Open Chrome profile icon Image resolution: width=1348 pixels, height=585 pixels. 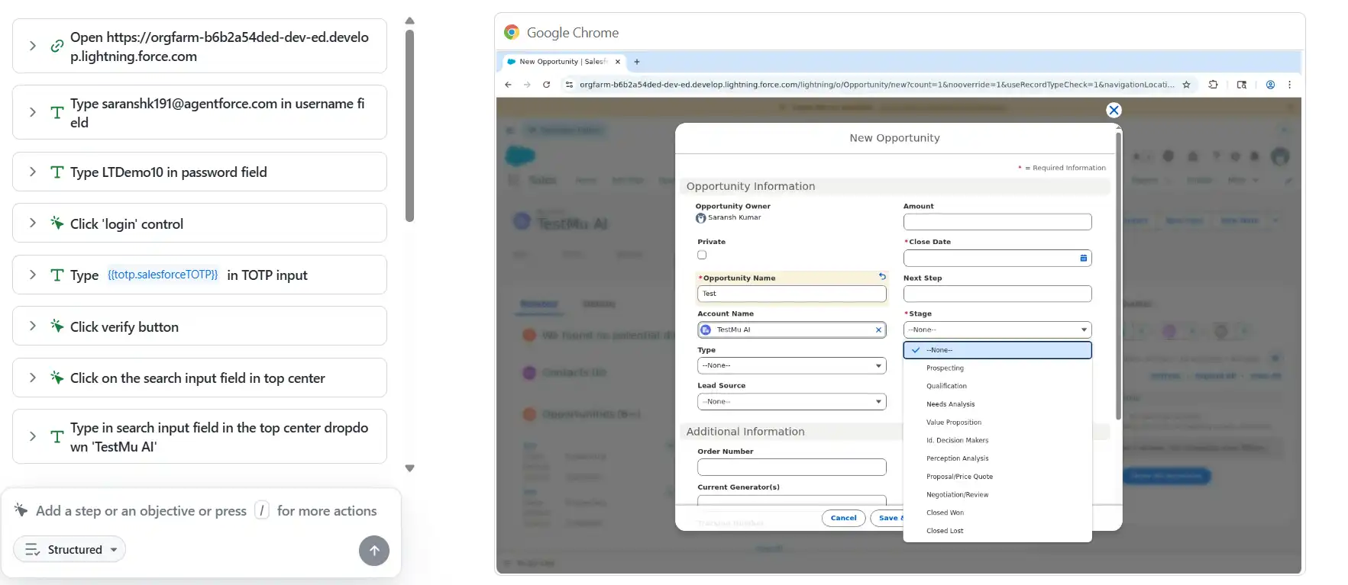click(1270, 85)
